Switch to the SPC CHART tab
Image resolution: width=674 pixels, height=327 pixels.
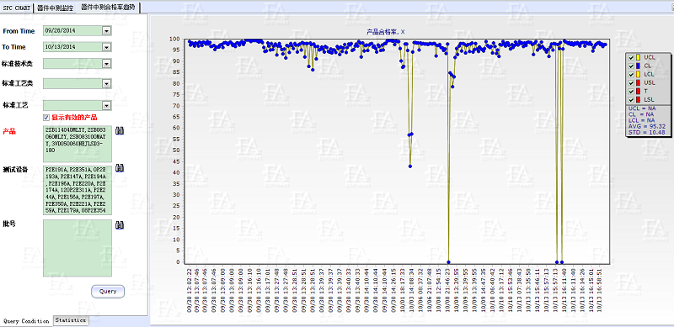click(x=17, y=8)
